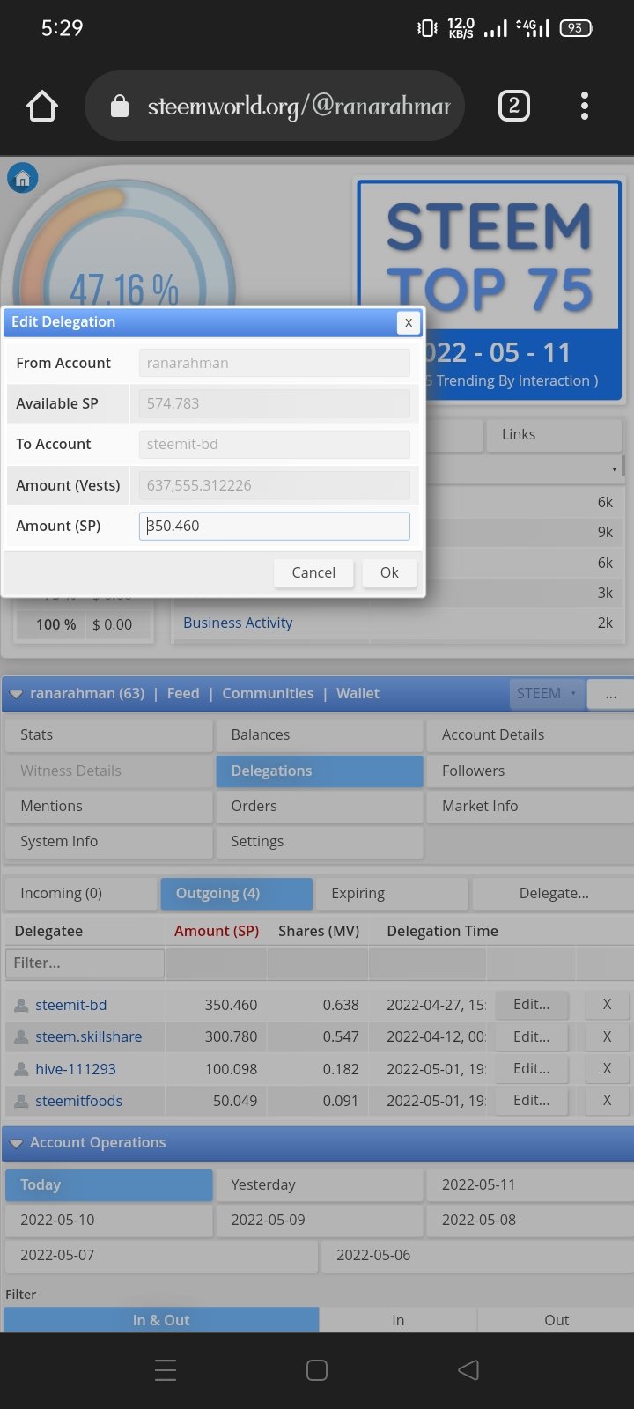Switch to the Balances tab
Screen dimensions: 634x1409
pos(320,734)
